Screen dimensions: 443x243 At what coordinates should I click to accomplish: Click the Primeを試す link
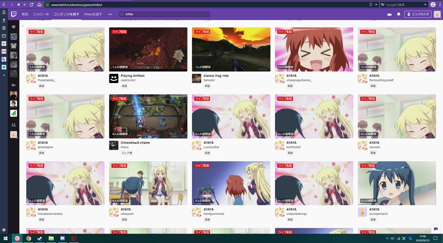(93, 14)
